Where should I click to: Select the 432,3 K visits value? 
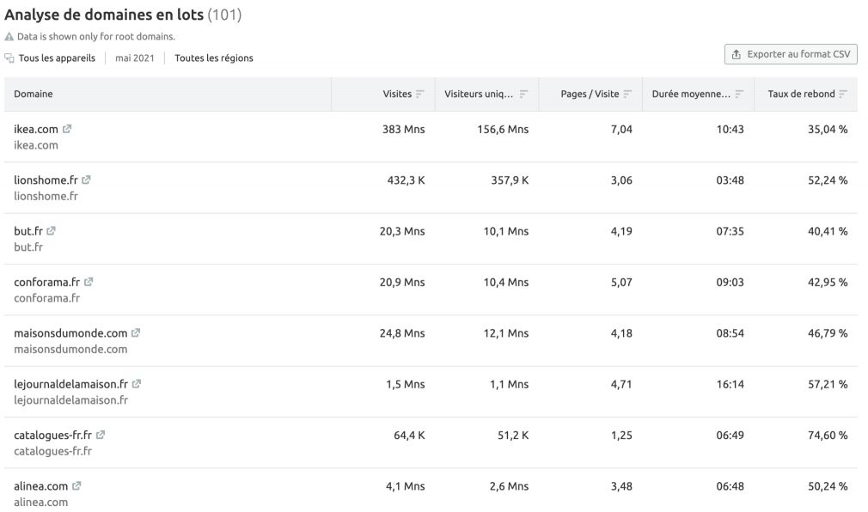[406, 180]
